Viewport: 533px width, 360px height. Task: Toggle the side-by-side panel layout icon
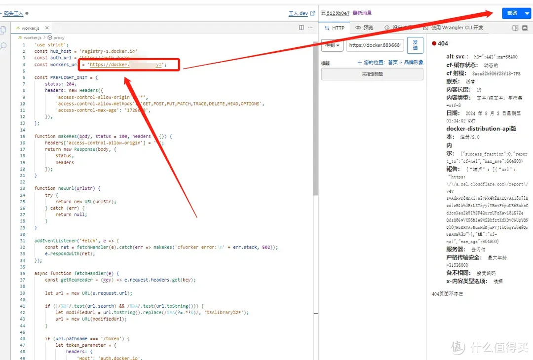(x=515, y=28)
